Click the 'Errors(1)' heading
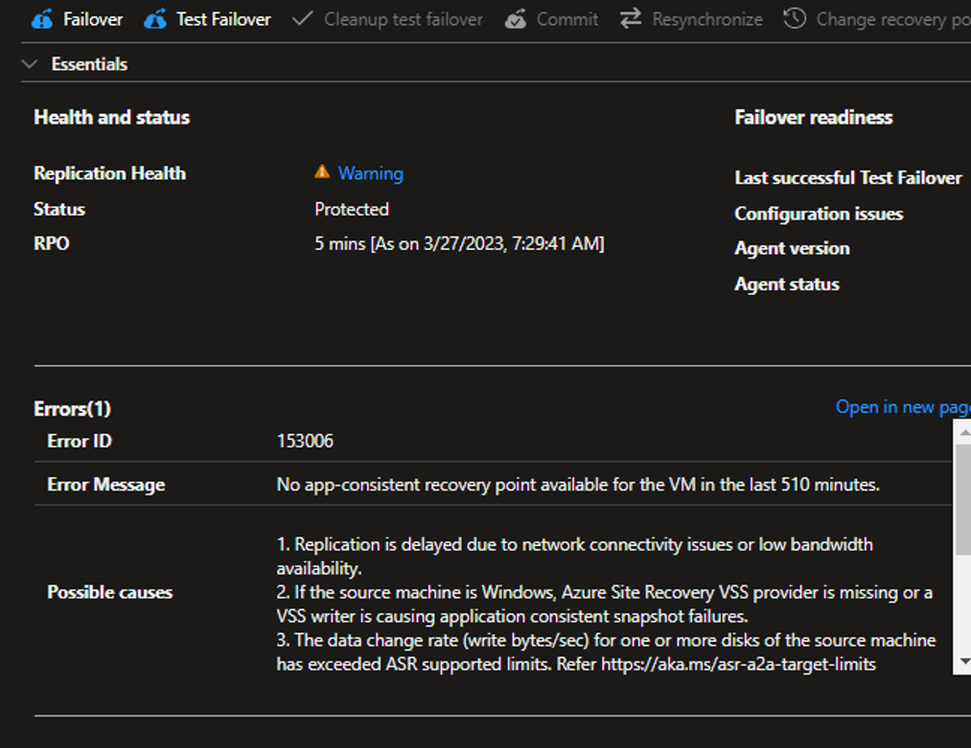 coord(73,409)
